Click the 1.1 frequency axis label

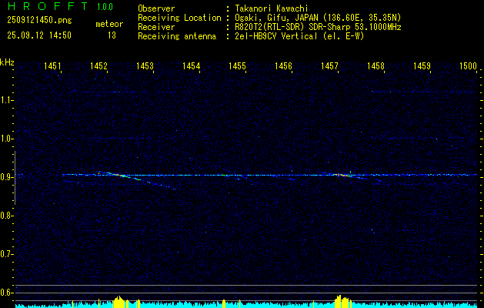(x=5, y=100)
